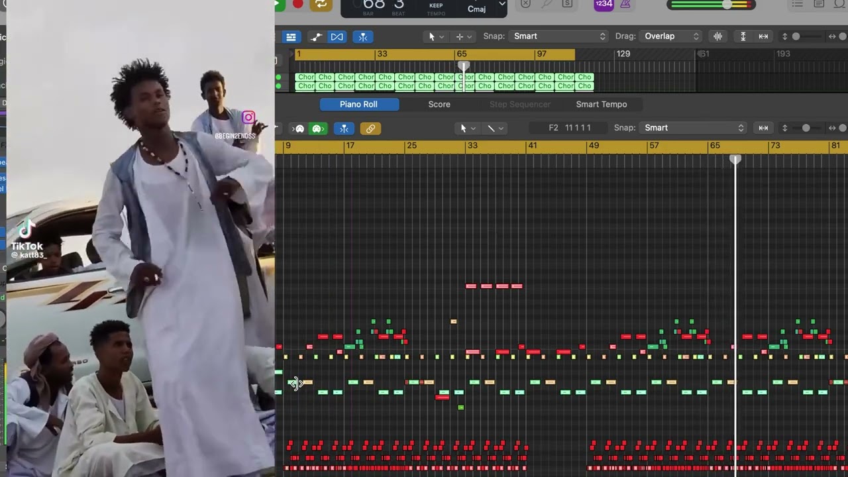Toggle the lower track green power indicator
Viewport: 848px width, 477px height.
point(278,86)
